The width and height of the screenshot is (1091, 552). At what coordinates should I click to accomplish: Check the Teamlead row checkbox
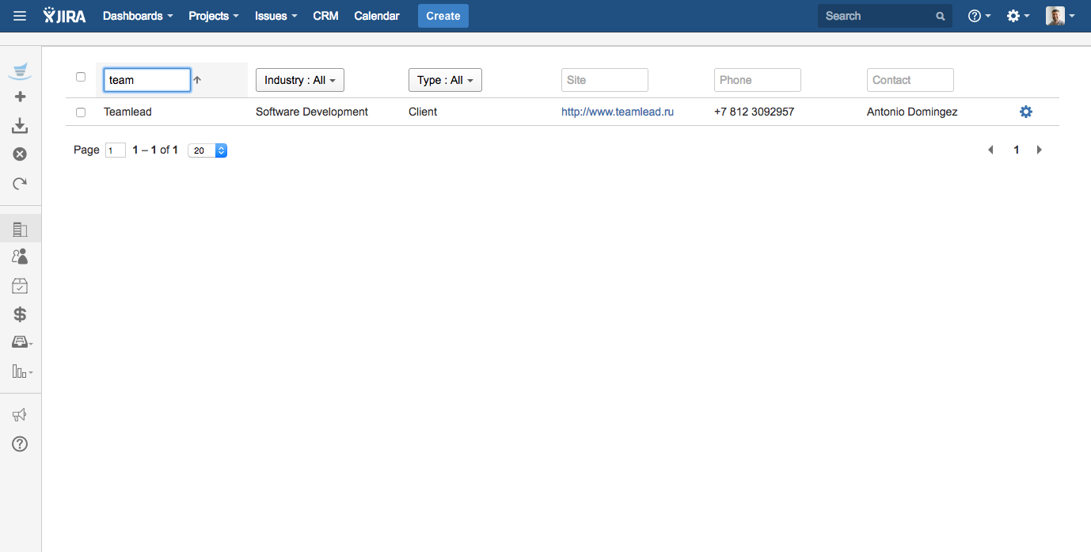point(81,112)
